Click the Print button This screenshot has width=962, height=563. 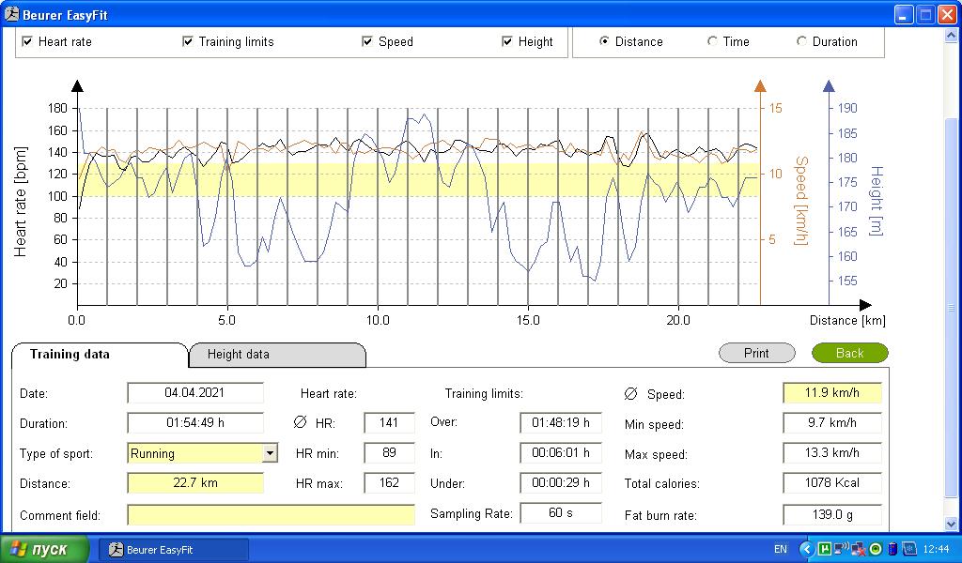756,353
